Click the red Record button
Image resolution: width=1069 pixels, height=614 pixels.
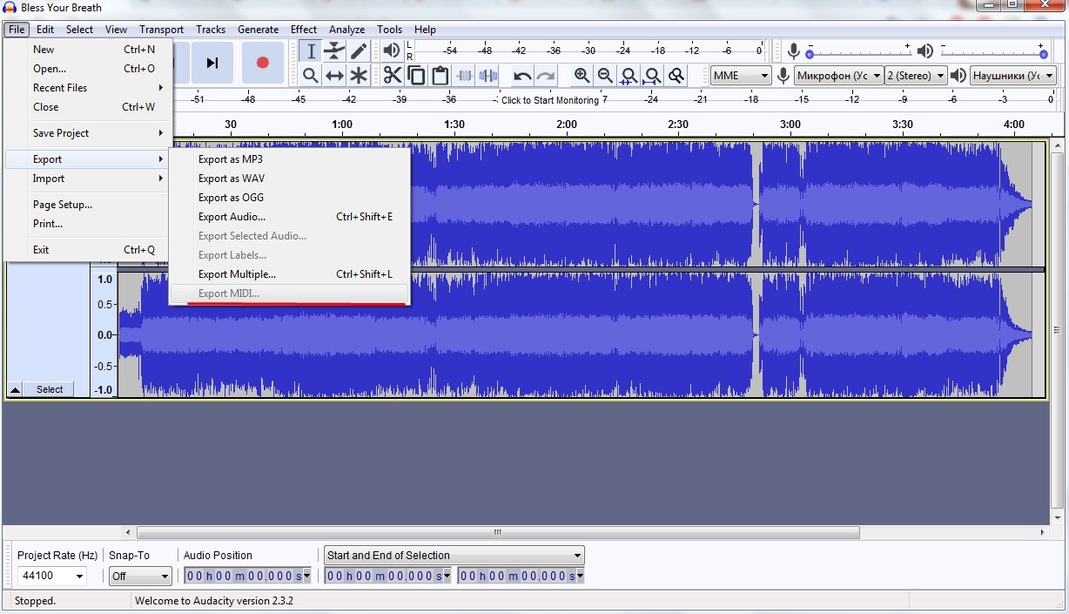pos(262,63)
